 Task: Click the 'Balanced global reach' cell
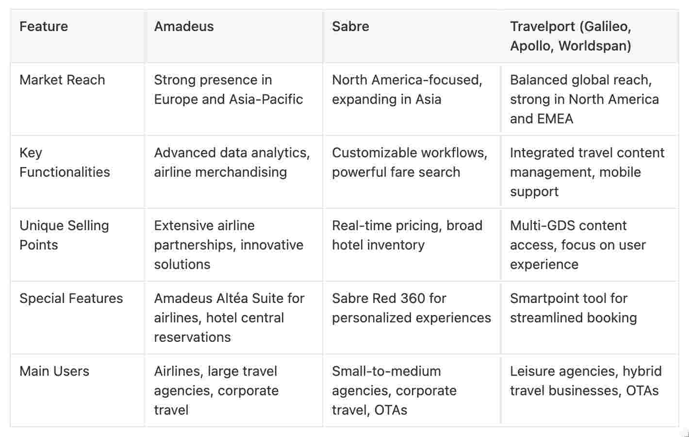click(584, 99)
